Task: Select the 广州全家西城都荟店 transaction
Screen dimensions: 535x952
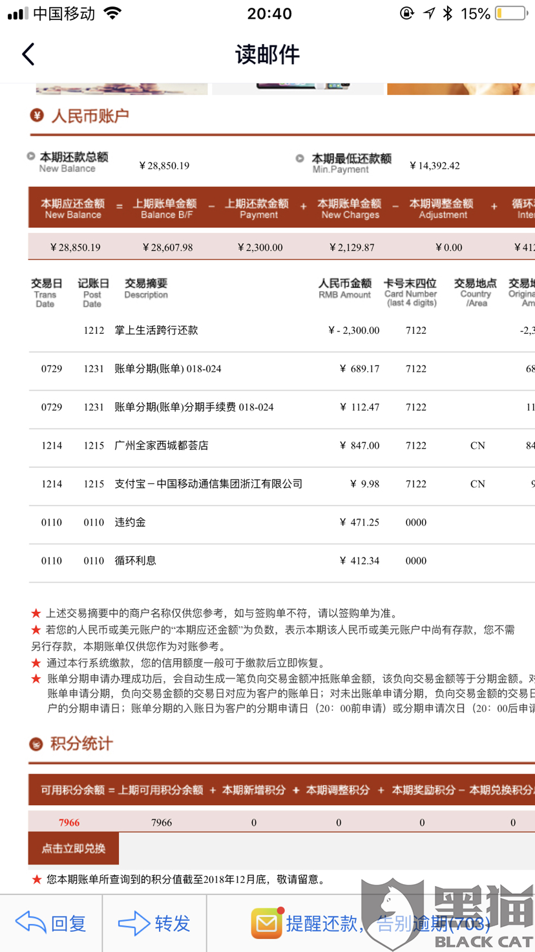Action: coord(162,446)
